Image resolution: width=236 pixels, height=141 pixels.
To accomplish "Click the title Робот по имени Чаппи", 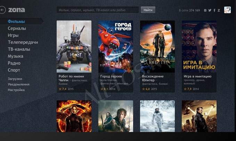I will pyautogui.click(x=71, y=78).
